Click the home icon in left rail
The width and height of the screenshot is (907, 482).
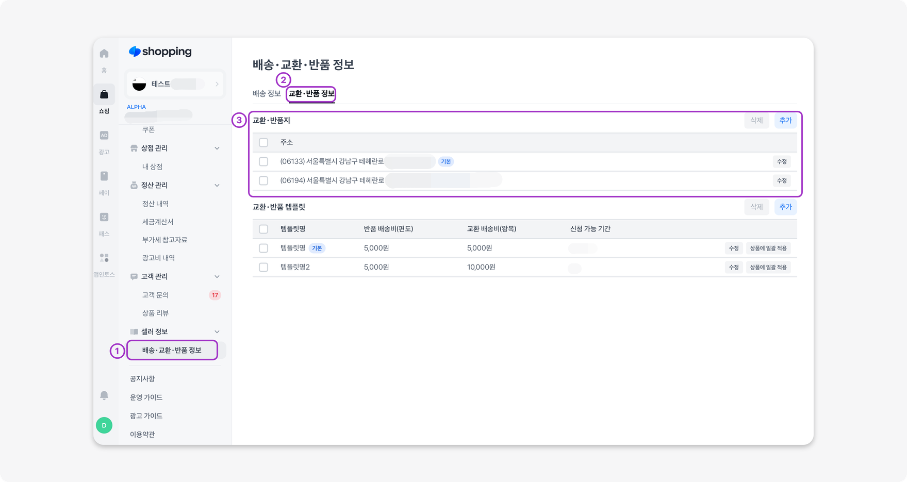pos(104,54)
